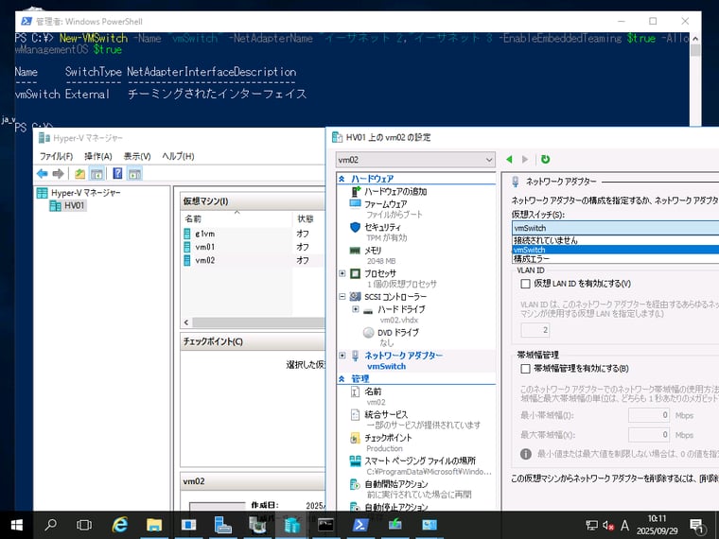Select 自動開始アクション item

point(411,489)
